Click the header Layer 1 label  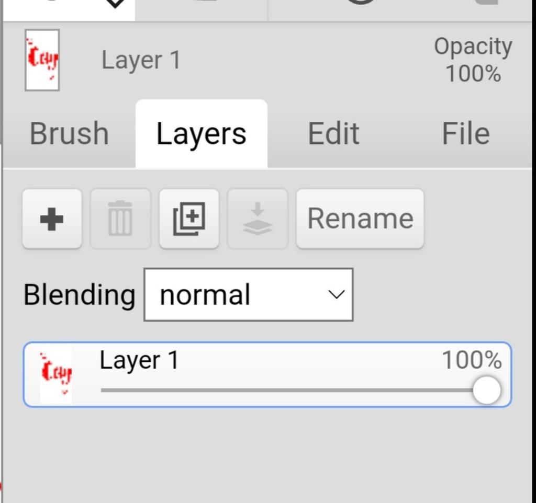141,60
